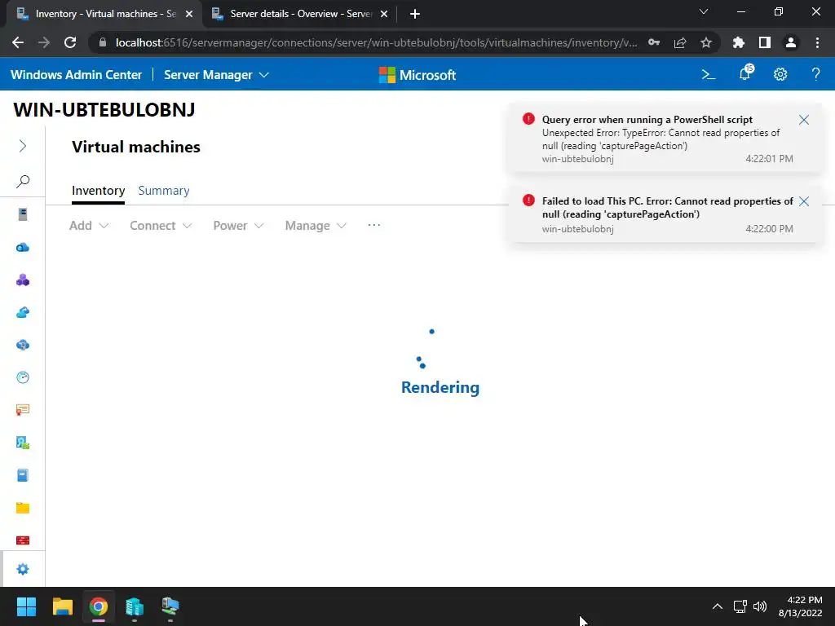835x626 pixels.
Task: Go forward in the browser
Action: coord(44,42)
